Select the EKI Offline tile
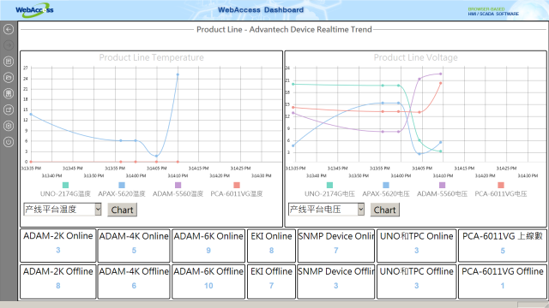Image resolution: width=549 pixels, height=308 pixels. pos(271,281)
